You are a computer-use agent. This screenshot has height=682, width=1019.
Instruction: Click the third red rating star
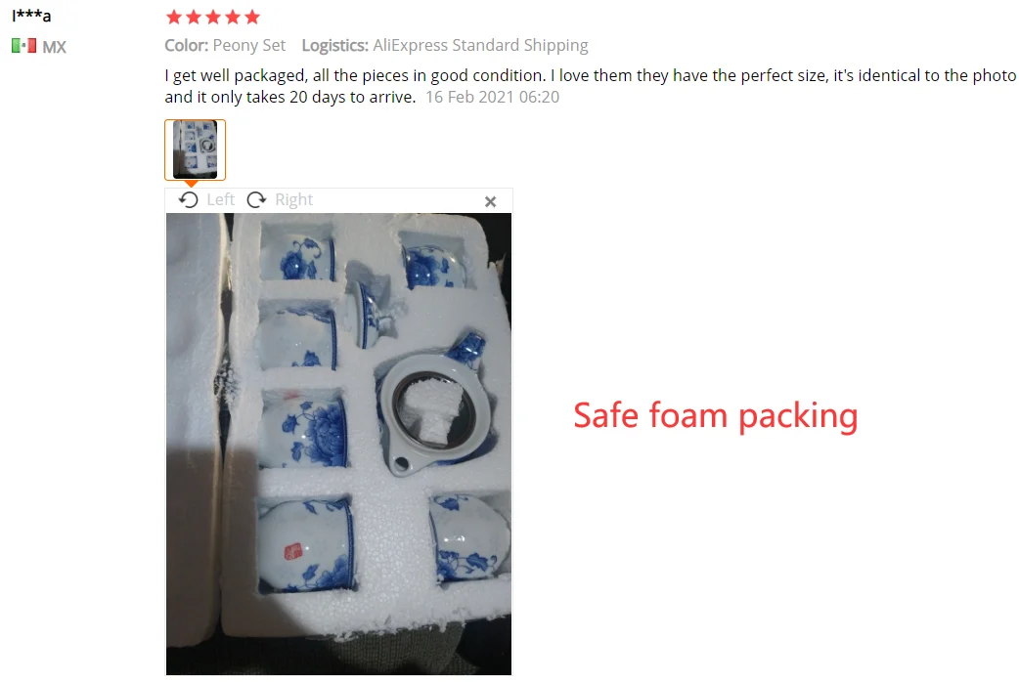[x=213, y=17]
